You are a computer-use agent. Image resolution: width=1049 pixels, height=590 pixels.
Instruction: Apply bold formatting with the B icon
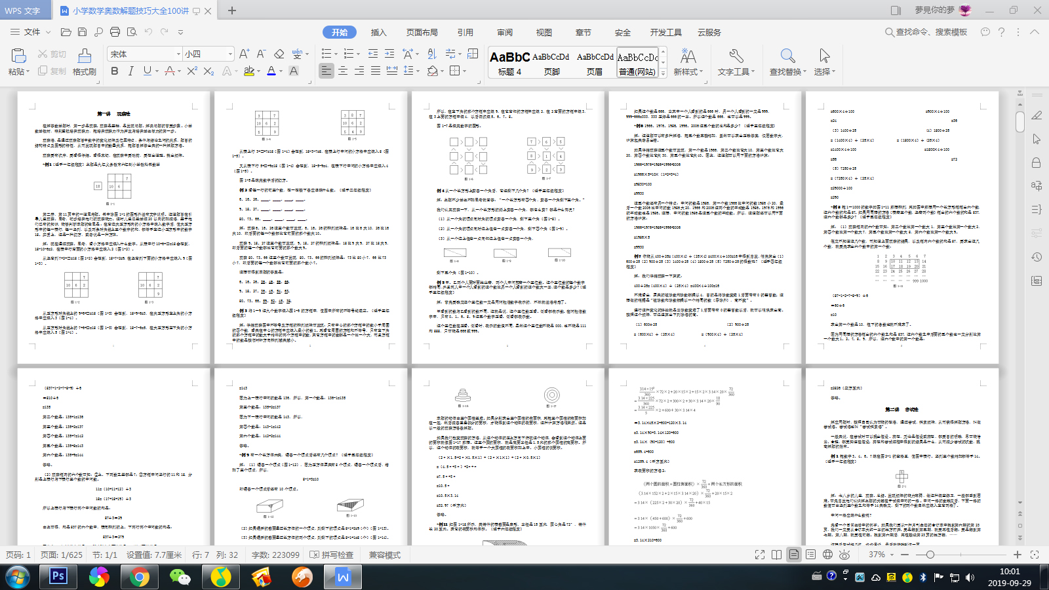[x=115, y=72]
